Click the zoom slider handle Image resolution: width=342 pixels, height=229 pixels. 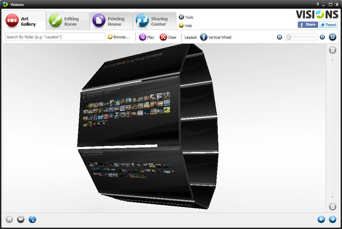pyautogui.click(x=289, y=37)
